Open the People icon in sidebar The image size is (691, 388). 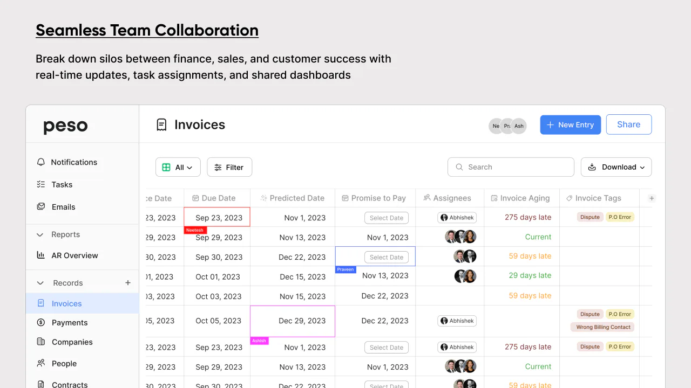click(41, 363)
